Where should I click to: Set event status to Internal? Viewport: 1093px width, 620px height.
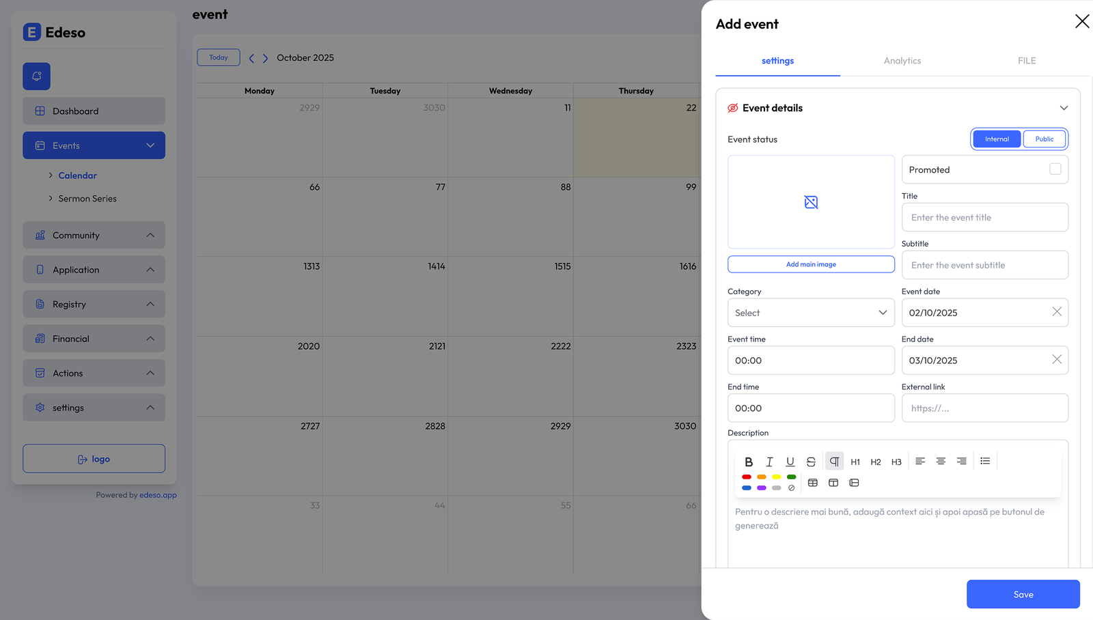[x=997, y=139]
